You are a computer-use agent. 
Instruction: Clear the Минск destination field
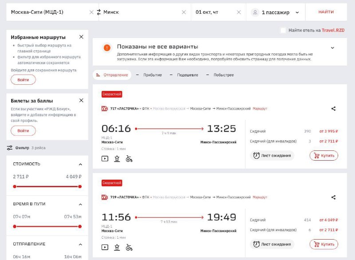(x=184, y=12)
